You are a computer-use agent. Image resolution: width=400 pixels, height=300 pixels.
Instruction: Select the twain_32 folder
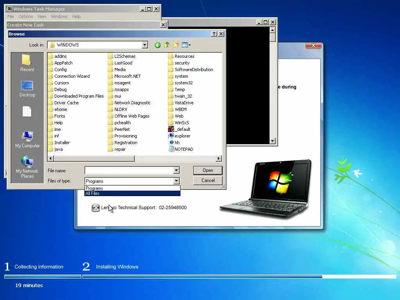point(180,96)
